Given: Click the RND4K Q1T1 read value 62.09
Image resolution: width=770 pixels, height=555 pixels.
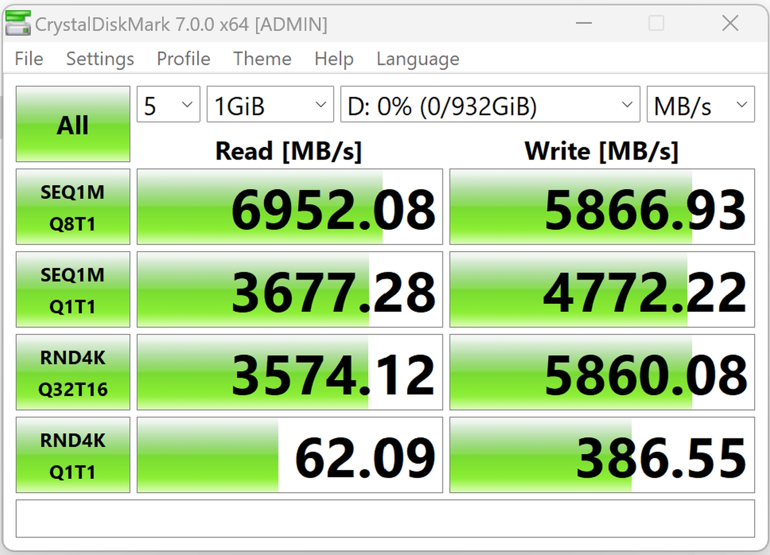Looking at the screenshot, I should pos(290,455).
